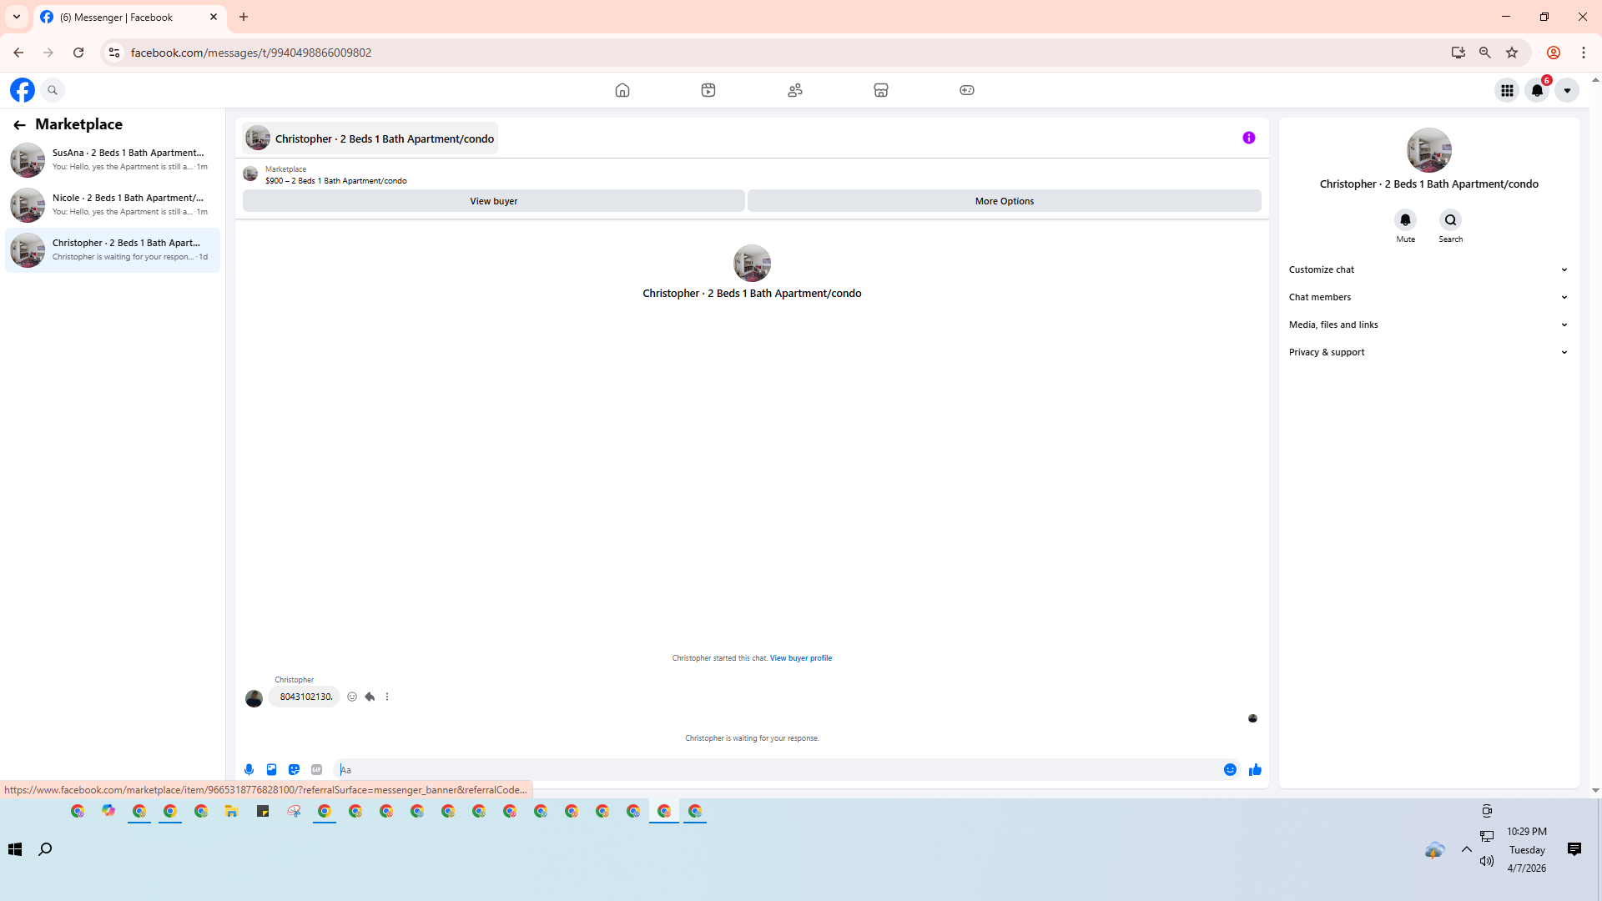Image resolution: width=1602 pixels, height=901 pixels.
Task: Click the More Options button
Action: click(1005, 201)
